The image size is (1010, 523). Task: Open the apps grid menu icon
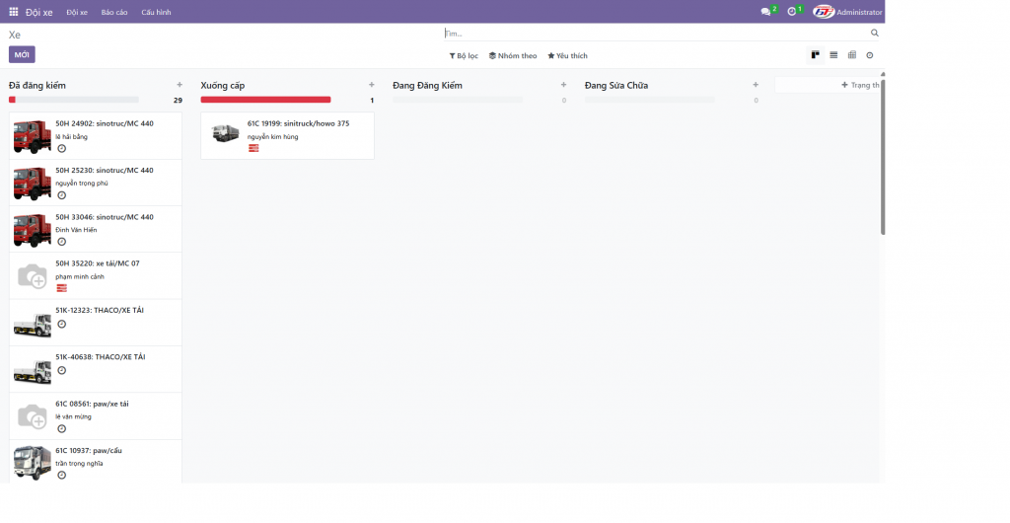tap(14, 12)
